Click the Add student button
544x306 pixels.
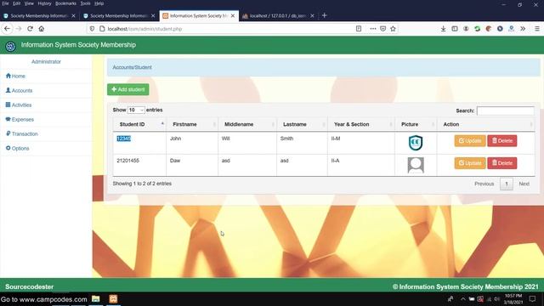click(x=128, y=89)
